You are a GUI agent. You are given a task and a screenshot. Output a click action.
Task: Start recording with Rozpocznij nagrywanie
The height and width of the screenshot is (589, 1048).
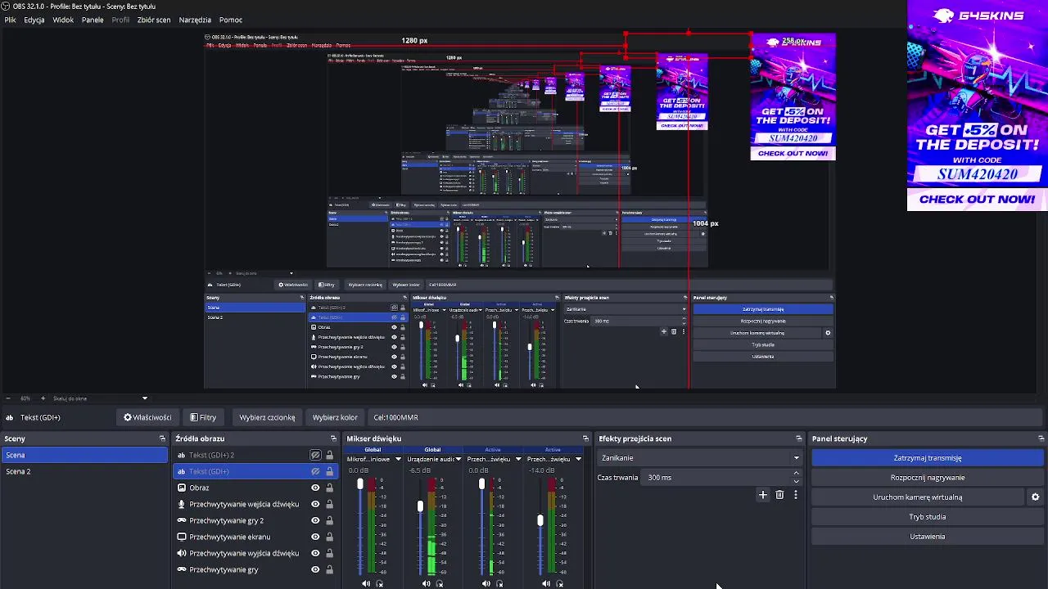click(928, 478)
